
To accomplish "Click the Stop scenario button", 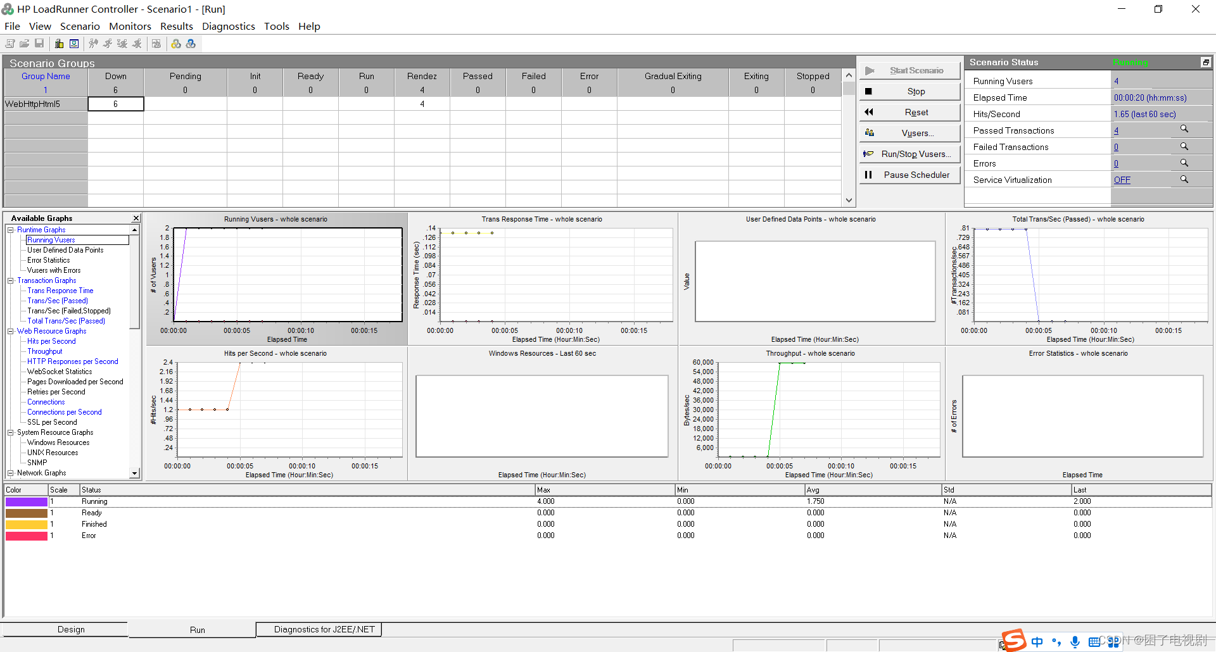I will tap(909, 91).
